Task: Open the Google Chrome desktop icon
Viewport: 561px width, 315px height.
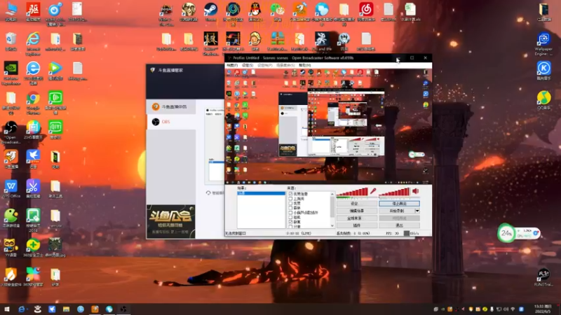Action: click(33, 99)
